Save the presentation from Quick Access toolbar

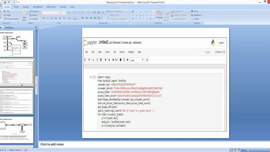[5, 2]
